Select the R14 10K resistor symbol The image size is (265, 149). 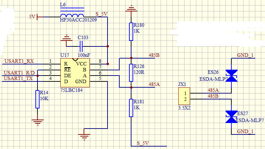[x=37, y=99]
